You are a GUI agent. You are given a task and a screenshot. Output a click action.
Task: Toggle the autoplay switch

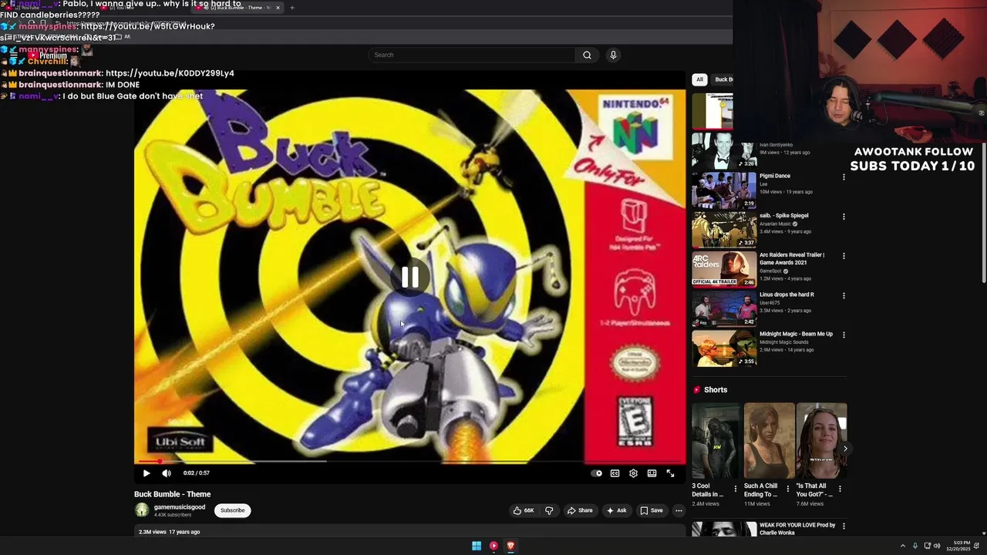[596, 473]
